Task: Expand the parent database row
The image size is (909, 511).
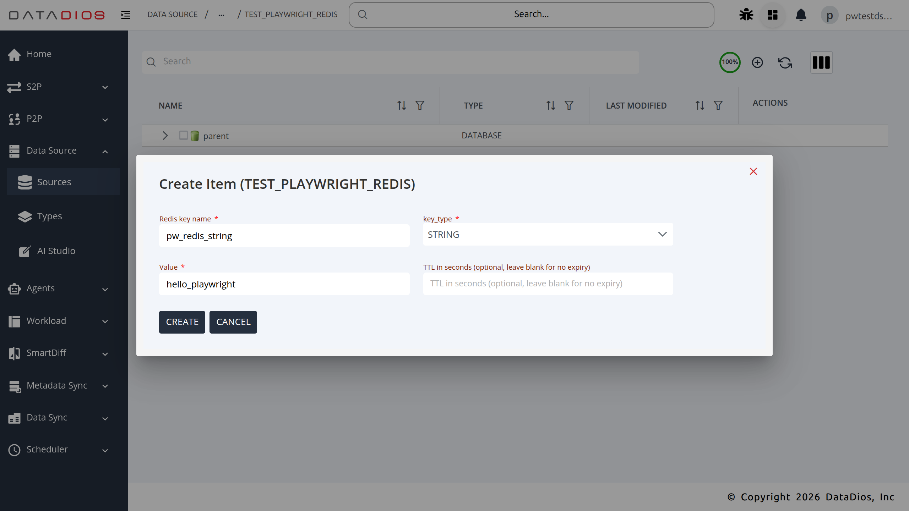Action: coord(165,135)
